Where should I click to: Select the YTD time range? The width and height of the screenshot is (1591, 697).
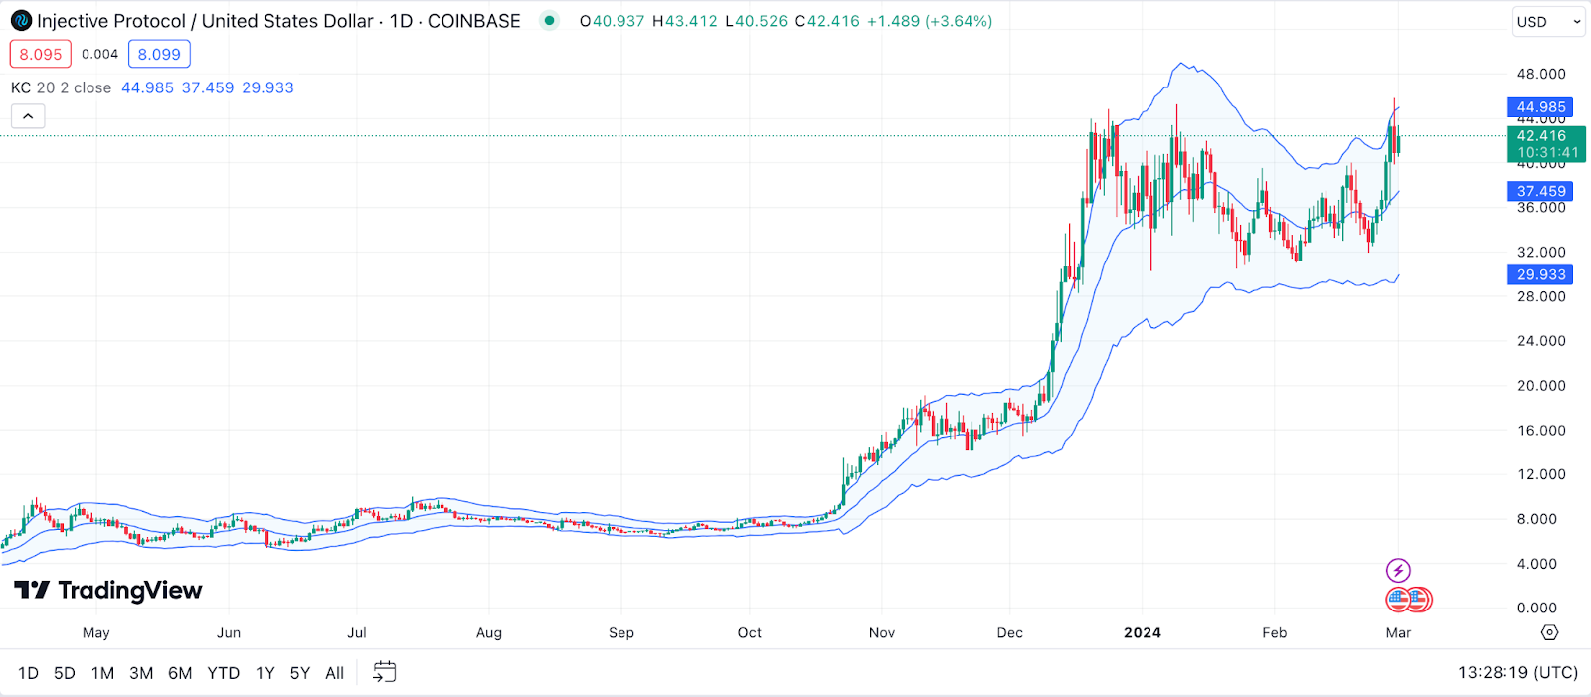tap(224, 673)
